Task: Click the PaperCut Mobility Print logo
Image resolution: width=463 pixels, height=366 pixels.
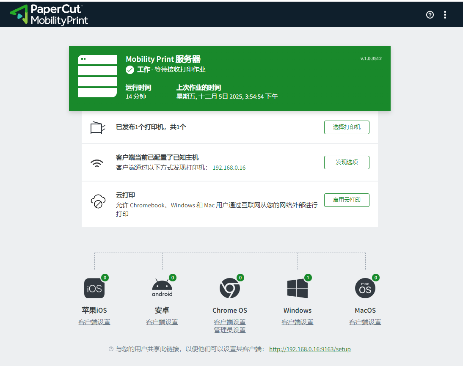Action: 49,15
